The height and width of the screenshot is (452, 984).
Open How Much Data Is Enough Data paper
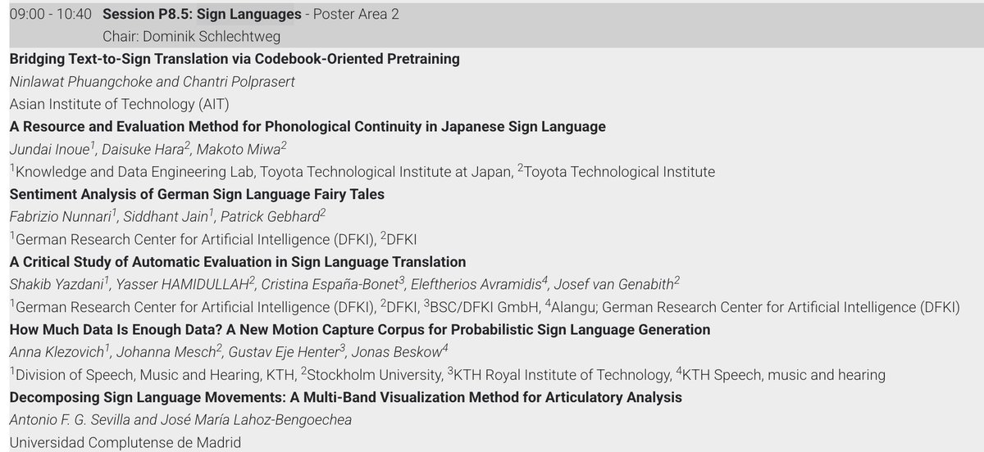click(x=360, y=329)
